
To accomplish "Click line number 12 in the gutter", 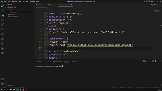I will pyautogui.click(x=40, y=48).
